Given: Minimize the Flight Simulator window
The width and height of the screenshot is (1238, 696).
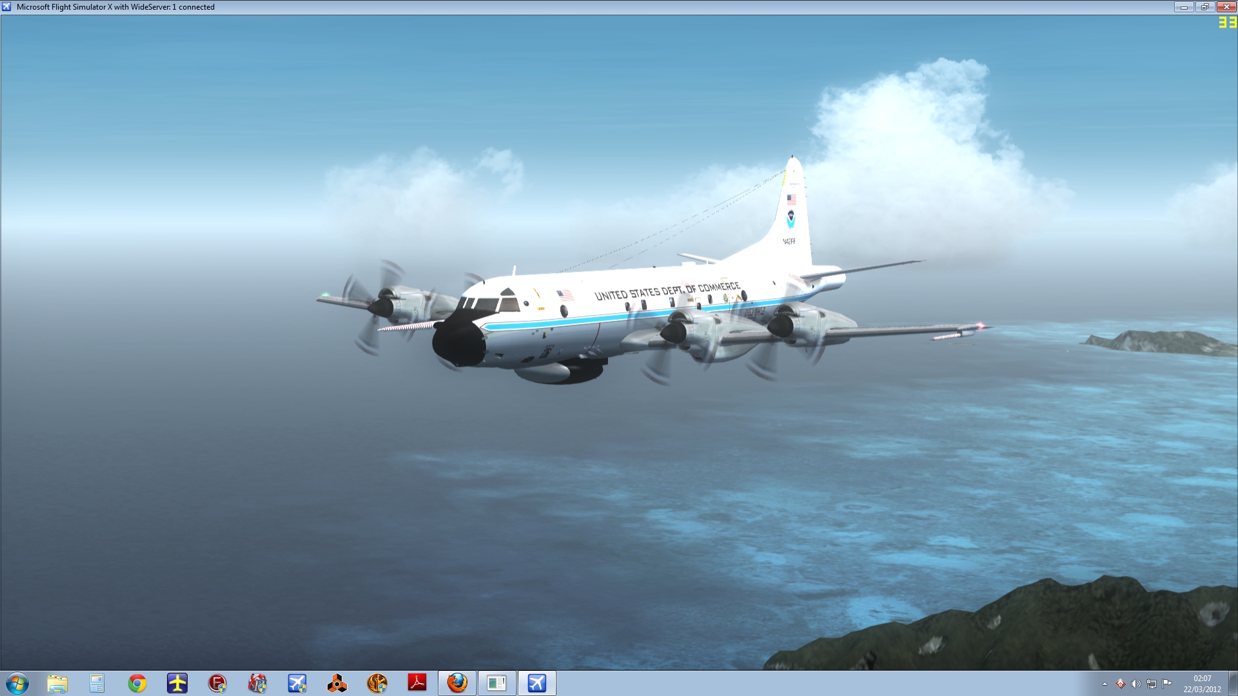Looking at the screenshot, I should click(1184, 7).
